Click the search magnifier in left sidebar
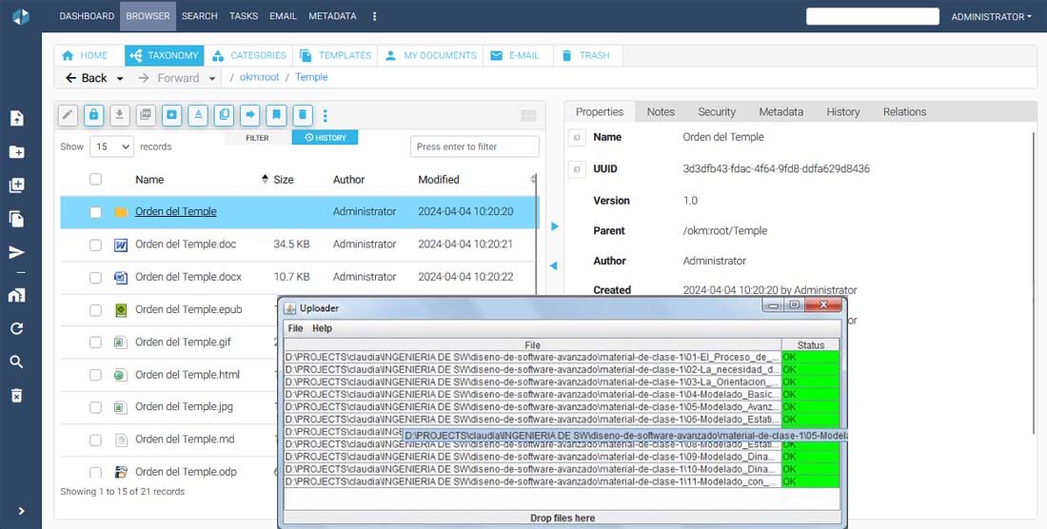Screen dimensions: 1047x529 pyautogui.click(x=16, y=362)
